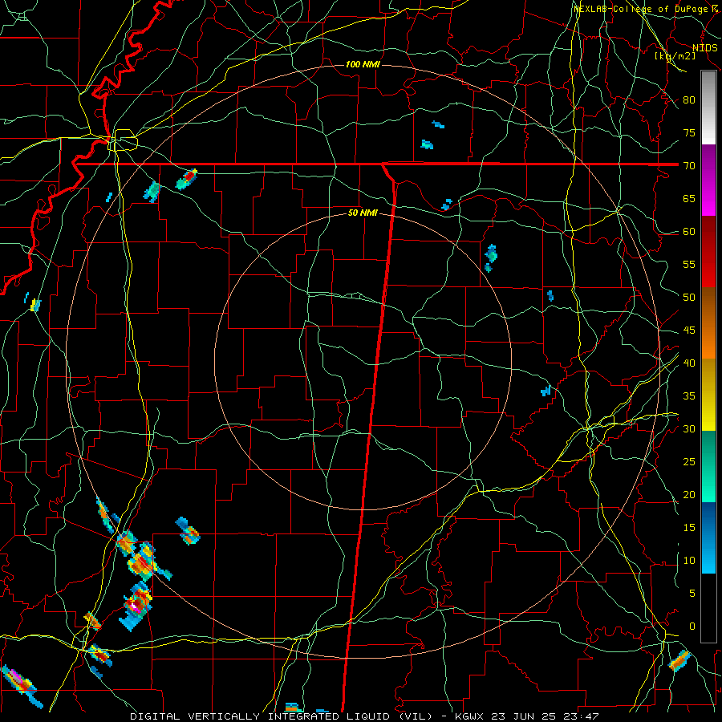Select the black bottom segment of the color bar
722x722 pixels.
click(708, 608)
